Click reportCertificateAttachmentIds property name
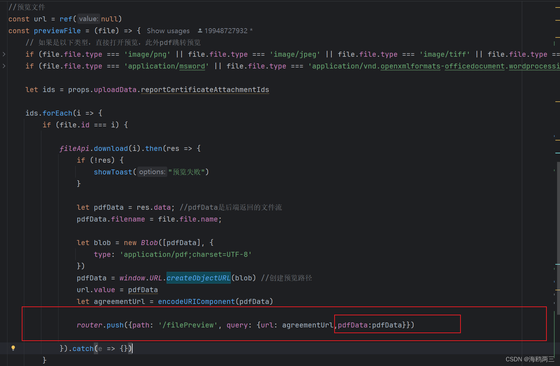The height and width of the screenshot is (366, 560). point(205,90)
